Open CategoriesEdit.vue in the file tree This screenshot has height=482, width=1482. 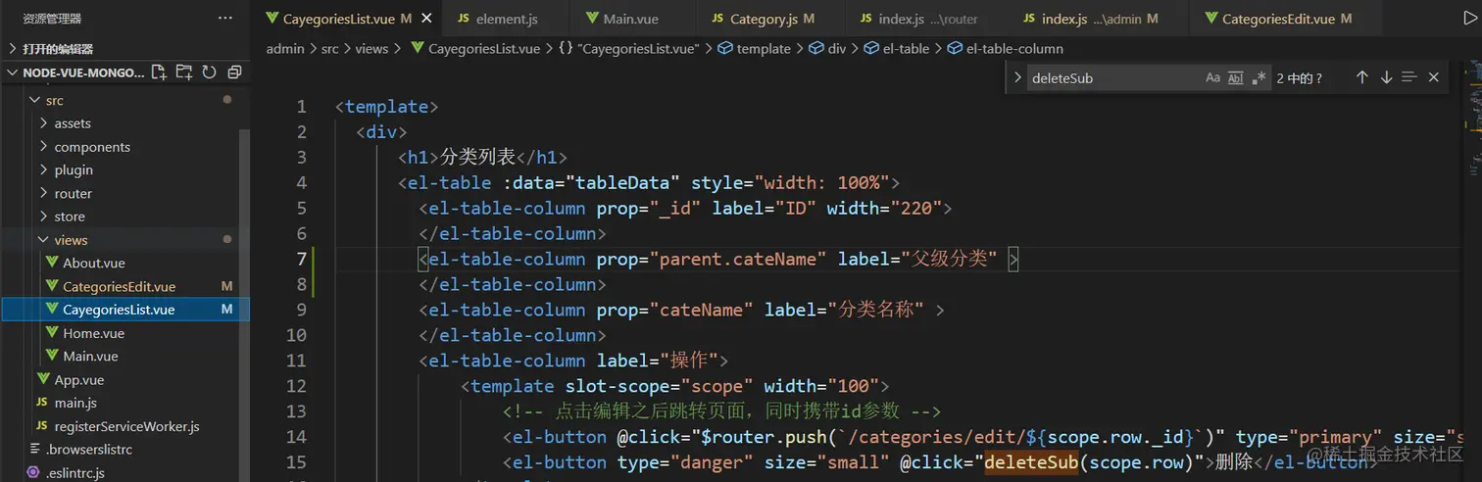(x=124, y=286)
